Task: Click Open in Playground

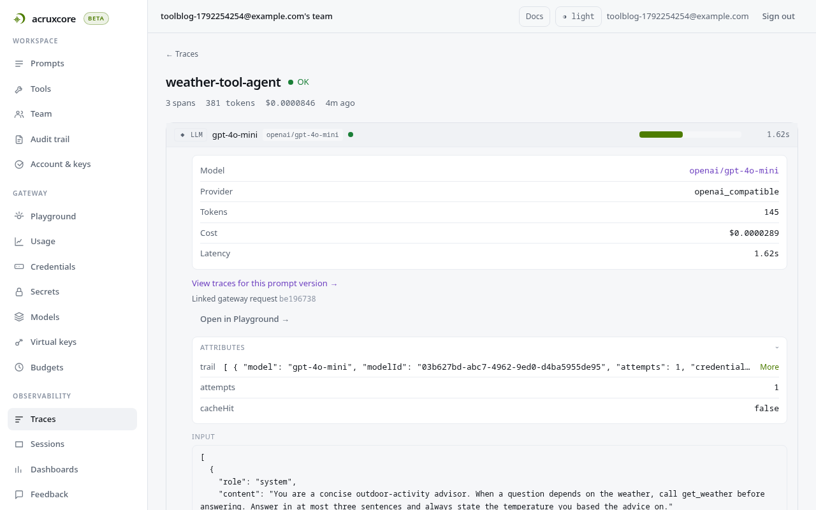Action: [x=244, y=319]
